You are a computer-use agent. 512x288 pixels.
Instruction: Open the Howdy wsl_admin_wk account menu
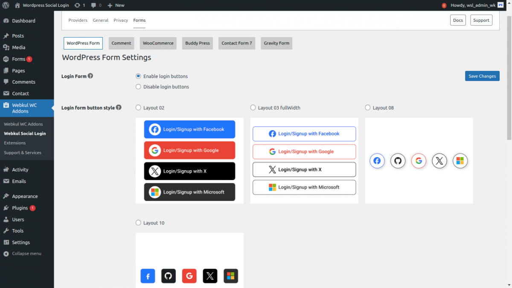[477, 5]
